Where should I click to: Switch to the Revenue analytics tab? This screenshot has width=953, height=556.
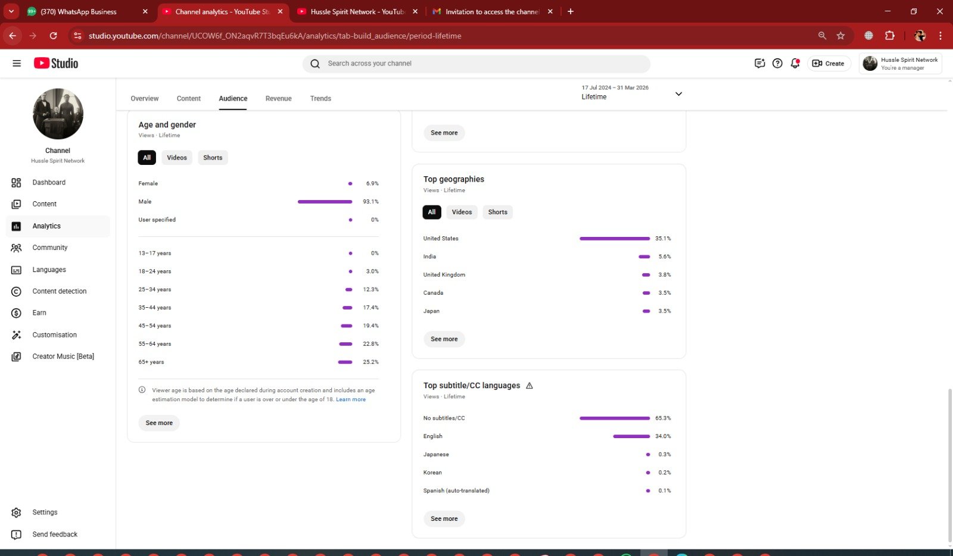click(x=278, y=98)
